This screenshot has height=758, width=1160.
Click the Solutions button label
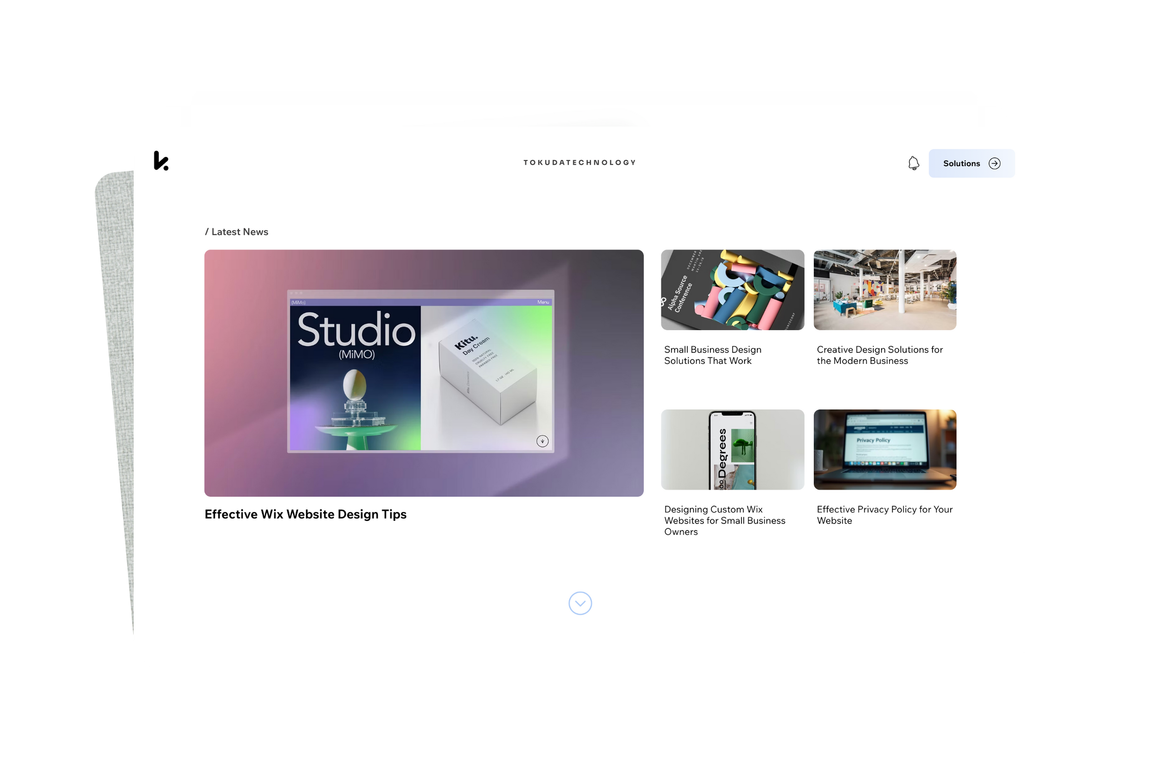click(x=961, y=163)
